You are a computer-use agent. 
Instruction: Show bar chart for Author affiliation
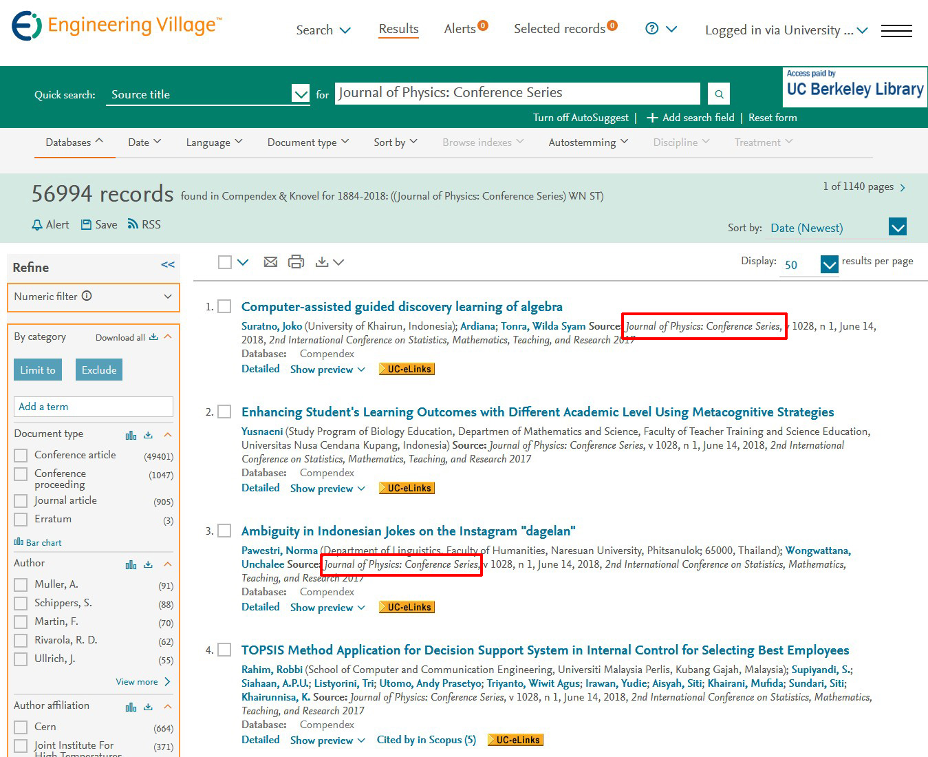pos(131,707)
